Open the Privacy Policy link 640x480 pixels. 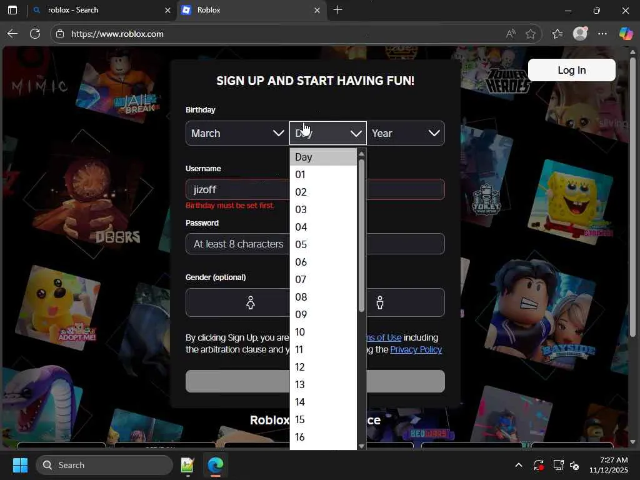point(416,349)
